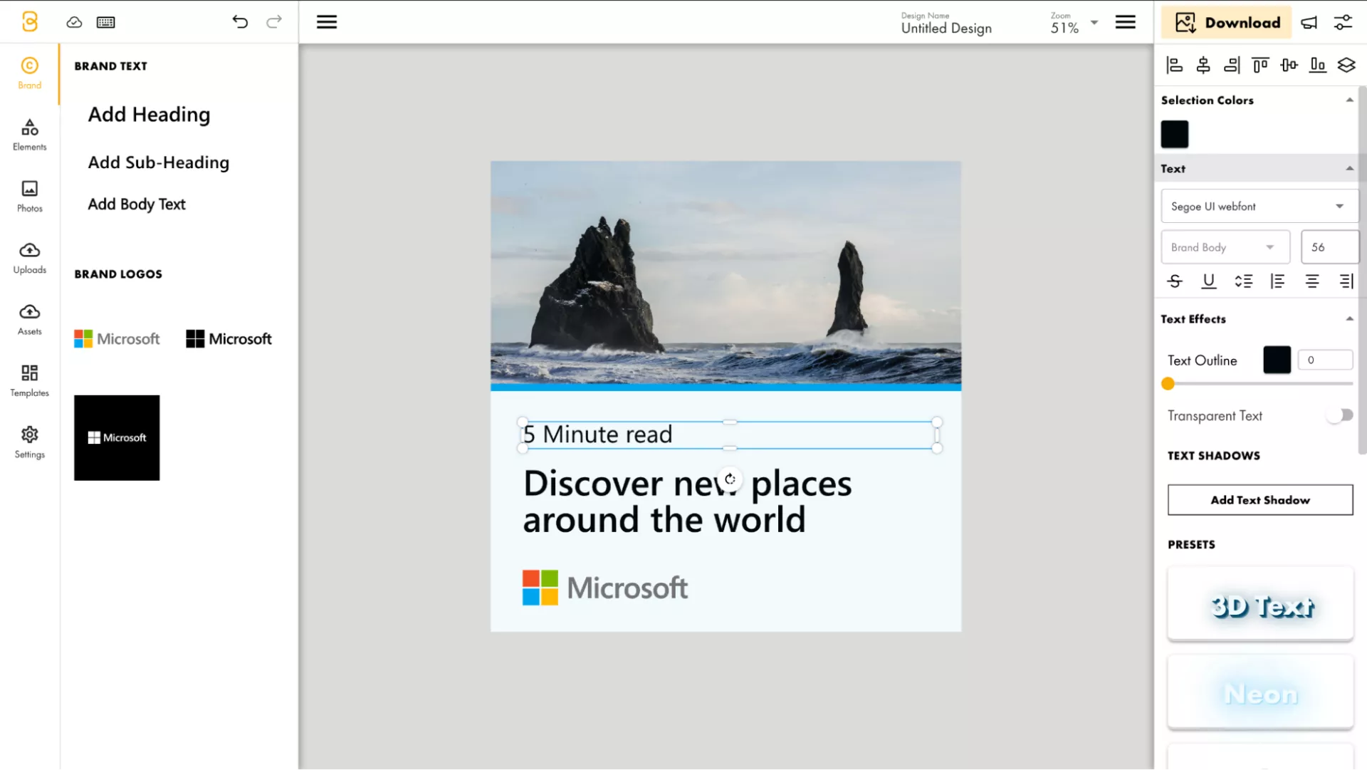The image size is (1367, 770).
Task: Toggle the Transparent Text switch
Action: coord(1339,415)
